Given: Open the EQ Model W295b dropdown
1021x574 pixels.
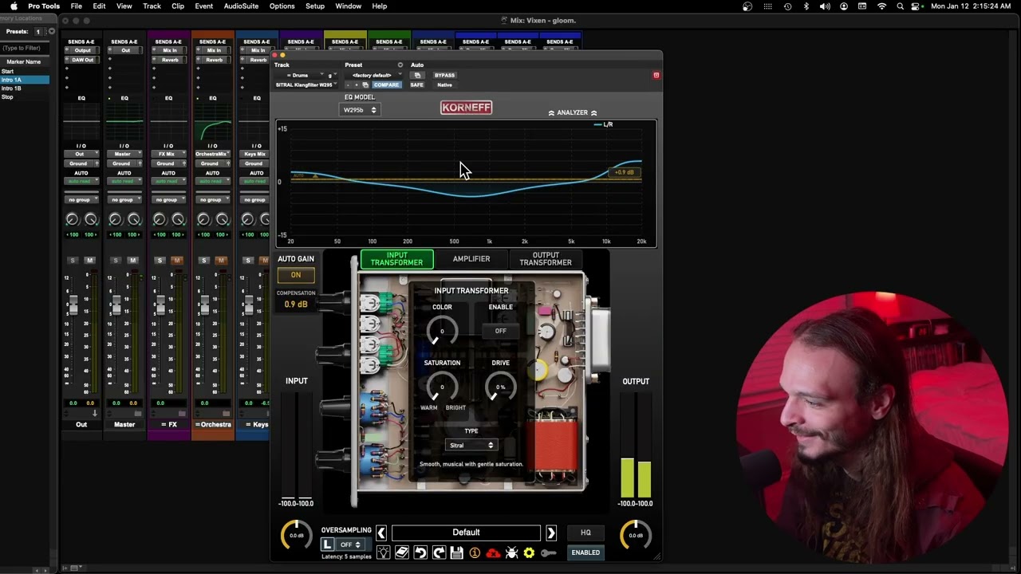Looking at the screenshot, I should [x=359, y=110].
